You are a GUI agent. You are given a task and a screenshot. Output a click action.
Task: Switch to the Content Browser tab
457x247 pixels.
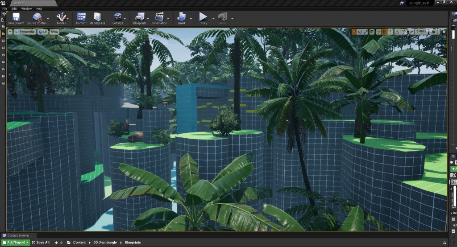(18, 235)
